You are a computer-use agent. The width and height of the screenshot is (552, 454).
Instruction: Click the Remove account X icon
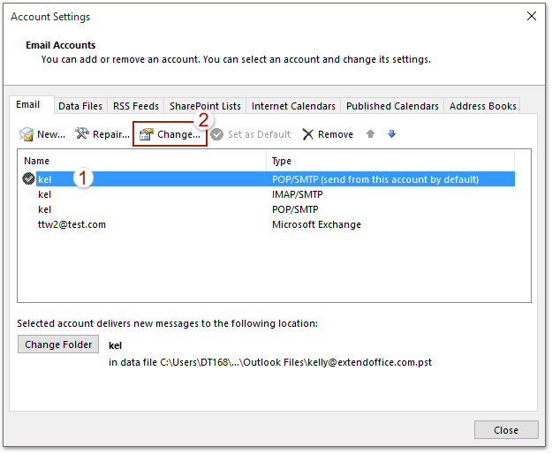point(308,134)
